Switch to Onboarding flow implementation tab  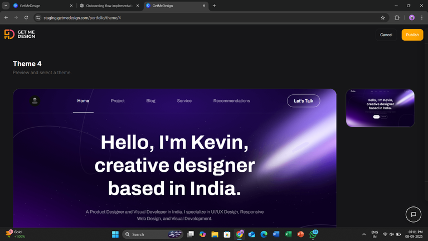(x=108, y=6)
